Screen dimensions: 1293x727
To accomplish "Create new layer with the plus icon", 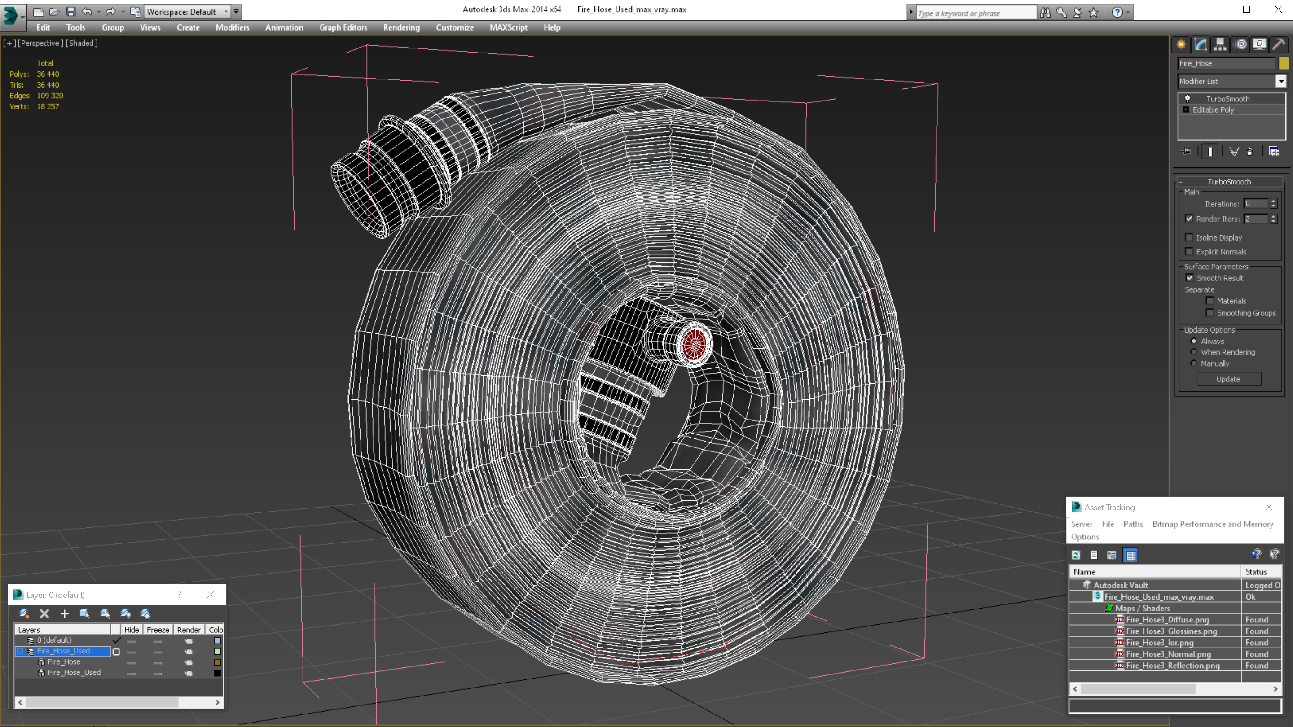I will [64, 613].
